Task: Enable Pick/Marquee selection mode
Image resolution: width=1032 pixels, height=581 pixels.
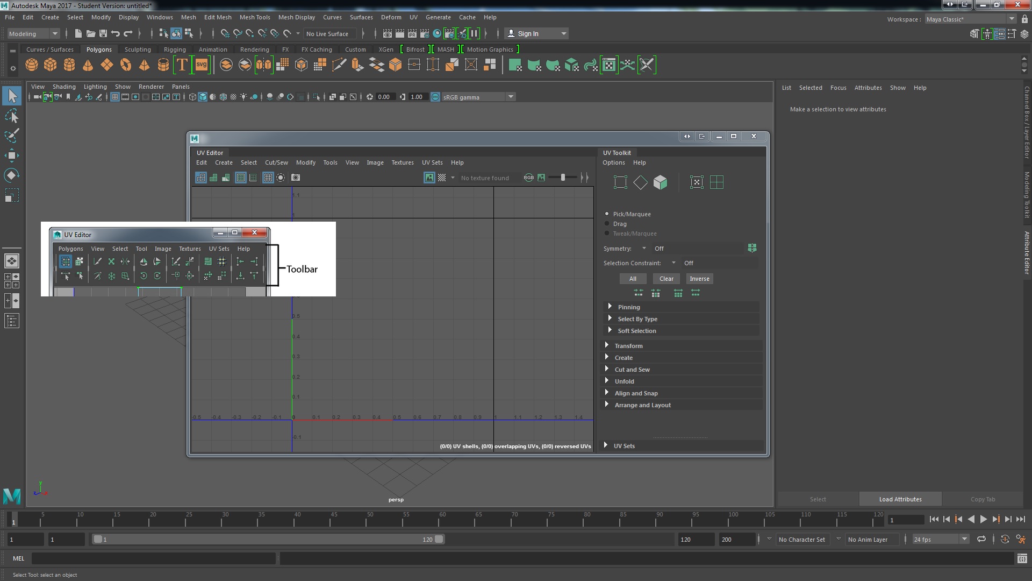Action: point(607,213)
